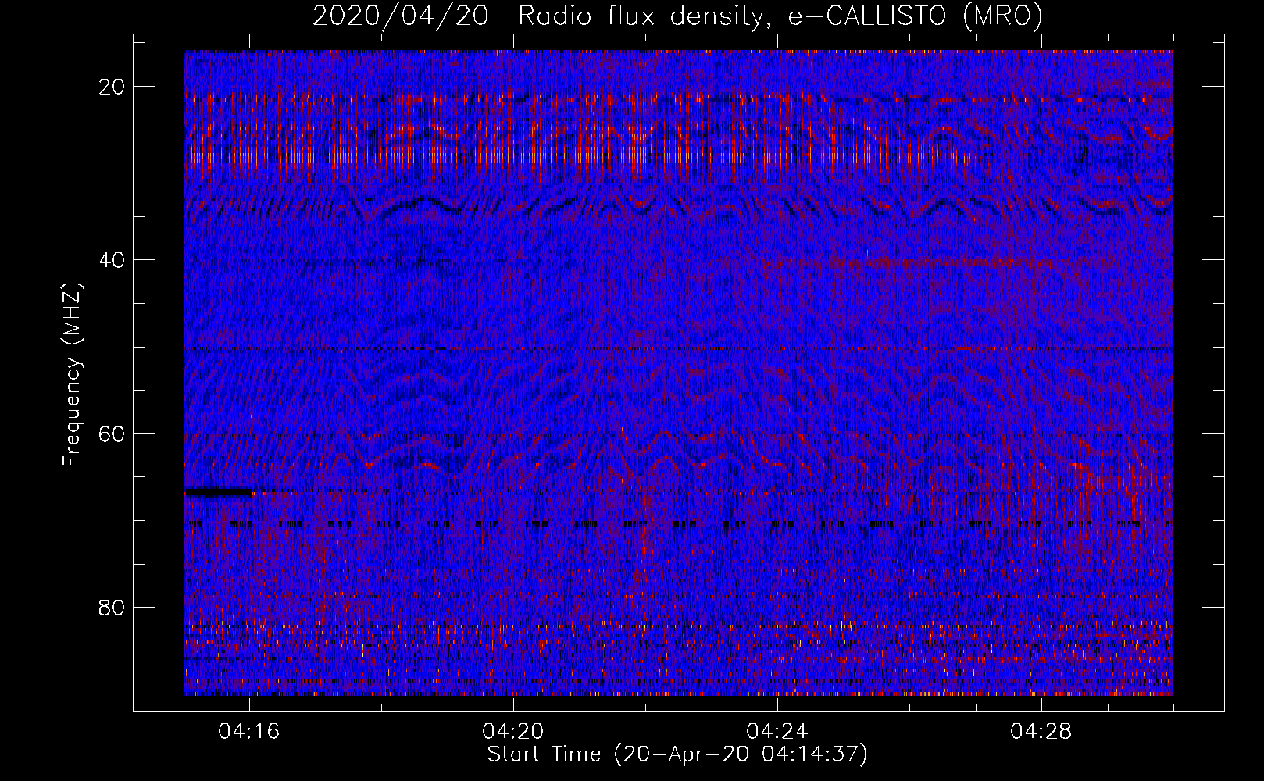Click the frequency tick label "60"
Screen dimensions: 1264x781
(112, 433)
